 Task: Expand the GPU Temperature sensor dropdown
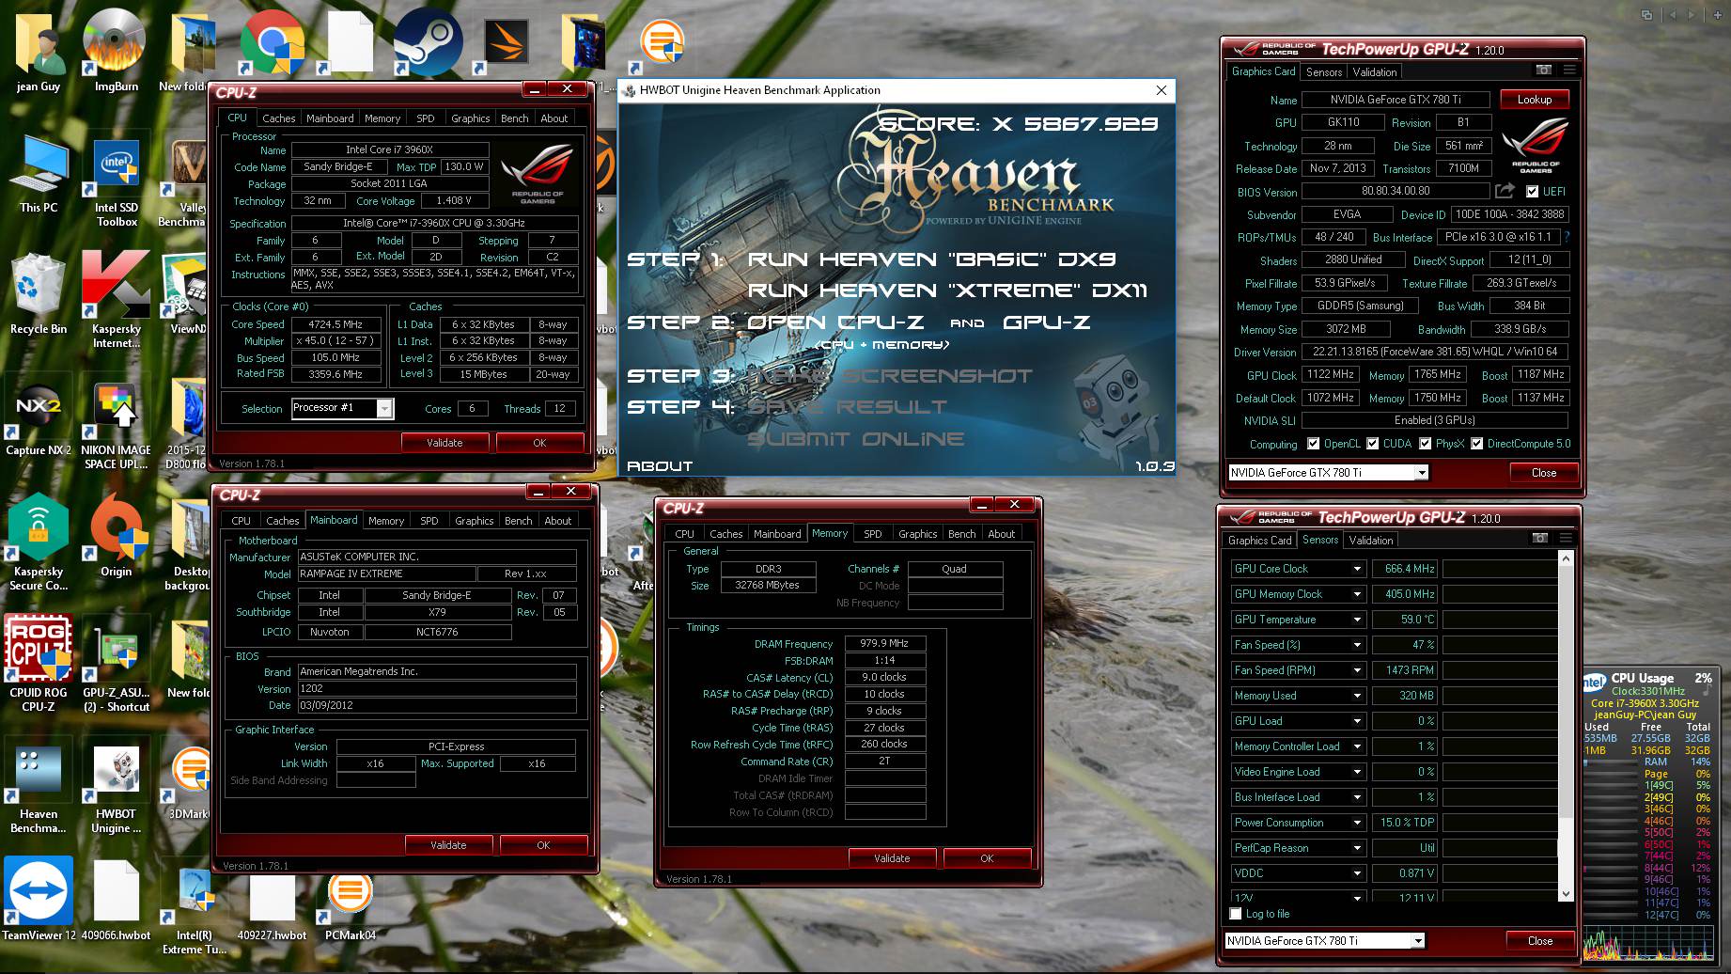[1357, 620]
